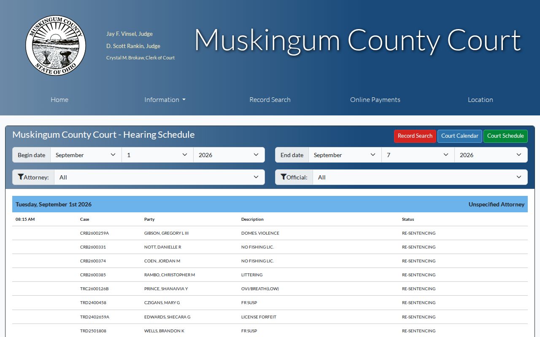Click case number CRB2600259A

(x=94, y=233)
